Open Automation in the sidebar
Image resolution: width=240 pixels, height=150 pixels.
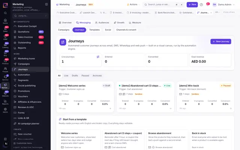[x=31, y=75]
